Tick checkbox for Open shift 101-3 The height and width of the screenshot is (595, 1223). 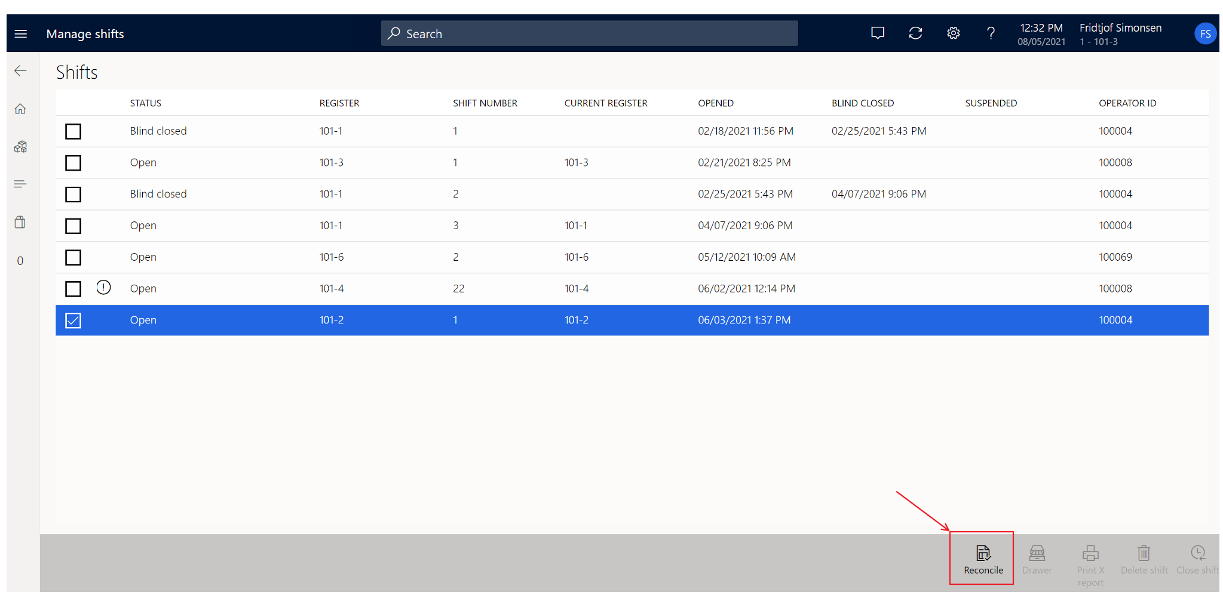73,163
